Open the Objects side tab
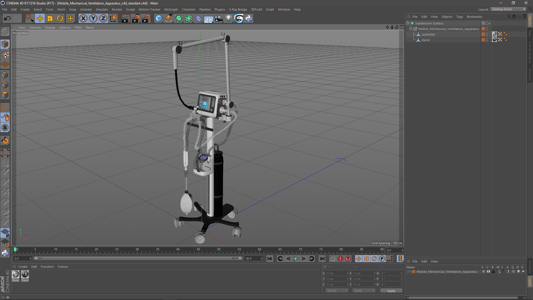 [x=530, y=21]
